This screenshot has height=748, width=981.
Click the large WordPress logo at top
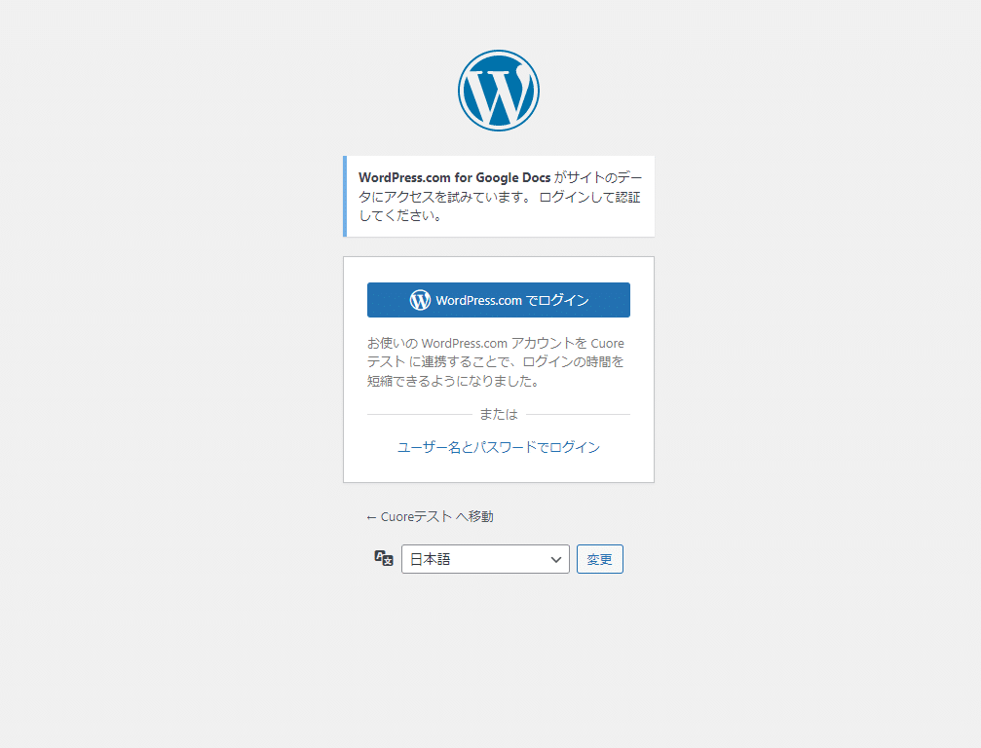(498, 91)
